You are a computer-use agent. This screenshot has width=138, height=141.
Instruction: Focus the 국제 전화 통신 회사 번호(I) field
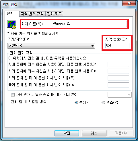(x=118, y=85)
